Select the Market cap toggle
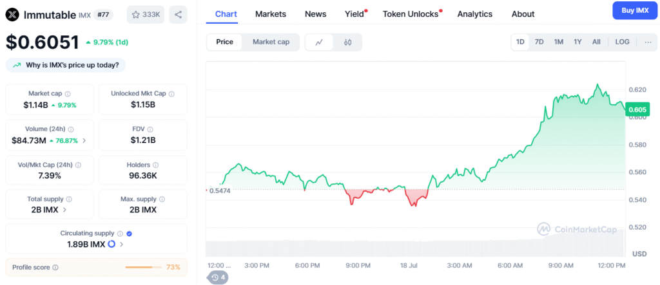Image resolution: width=660 pixels, height=285 pixels. 271,42
